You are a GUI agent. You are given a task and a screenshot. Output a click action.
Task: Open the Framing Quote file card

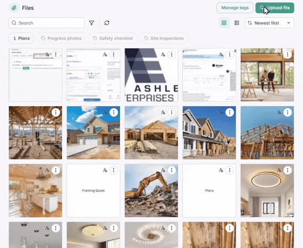click(93, 190)
